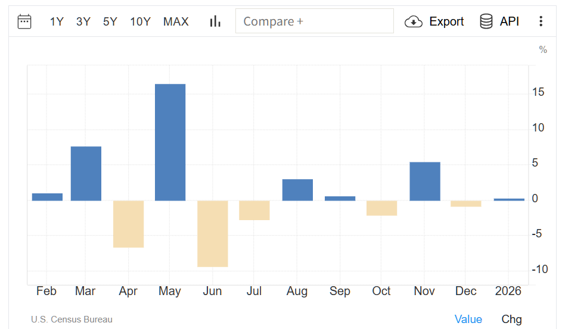This screenshot has width=562, height=329.
Task: Click the Export text button
Action: [x=446, y=21]
